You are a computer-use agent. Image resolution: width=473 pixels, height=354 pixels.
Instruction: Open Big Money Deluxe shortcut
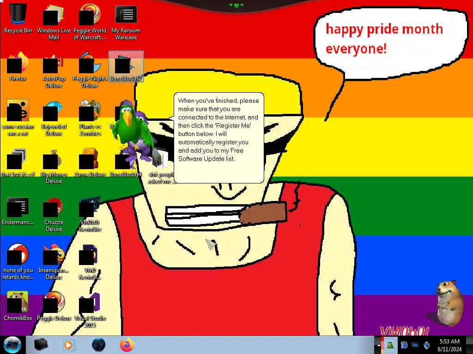54,165
